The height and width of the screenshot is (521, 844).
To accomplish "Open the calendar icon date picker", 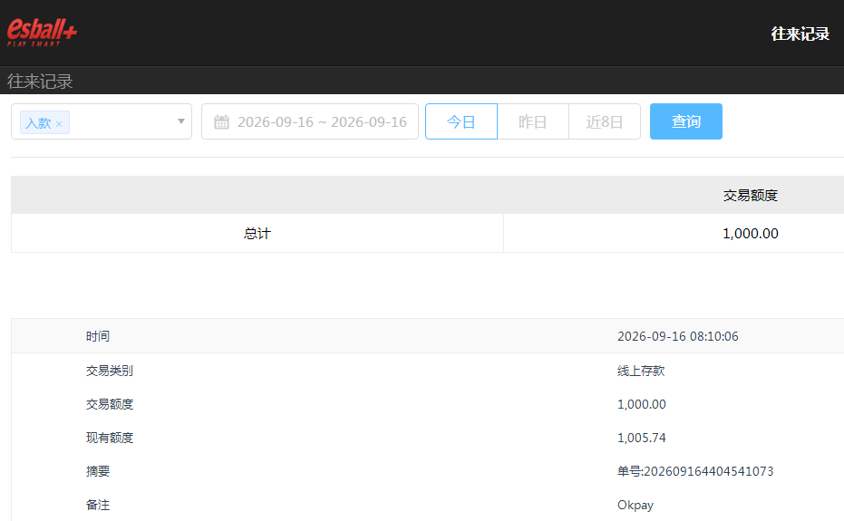I will click(221, 121).
